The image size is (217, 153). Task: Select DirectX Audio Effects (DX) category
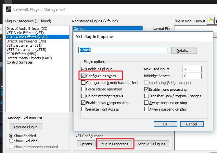pyautogui.click(x=27, y=29)
